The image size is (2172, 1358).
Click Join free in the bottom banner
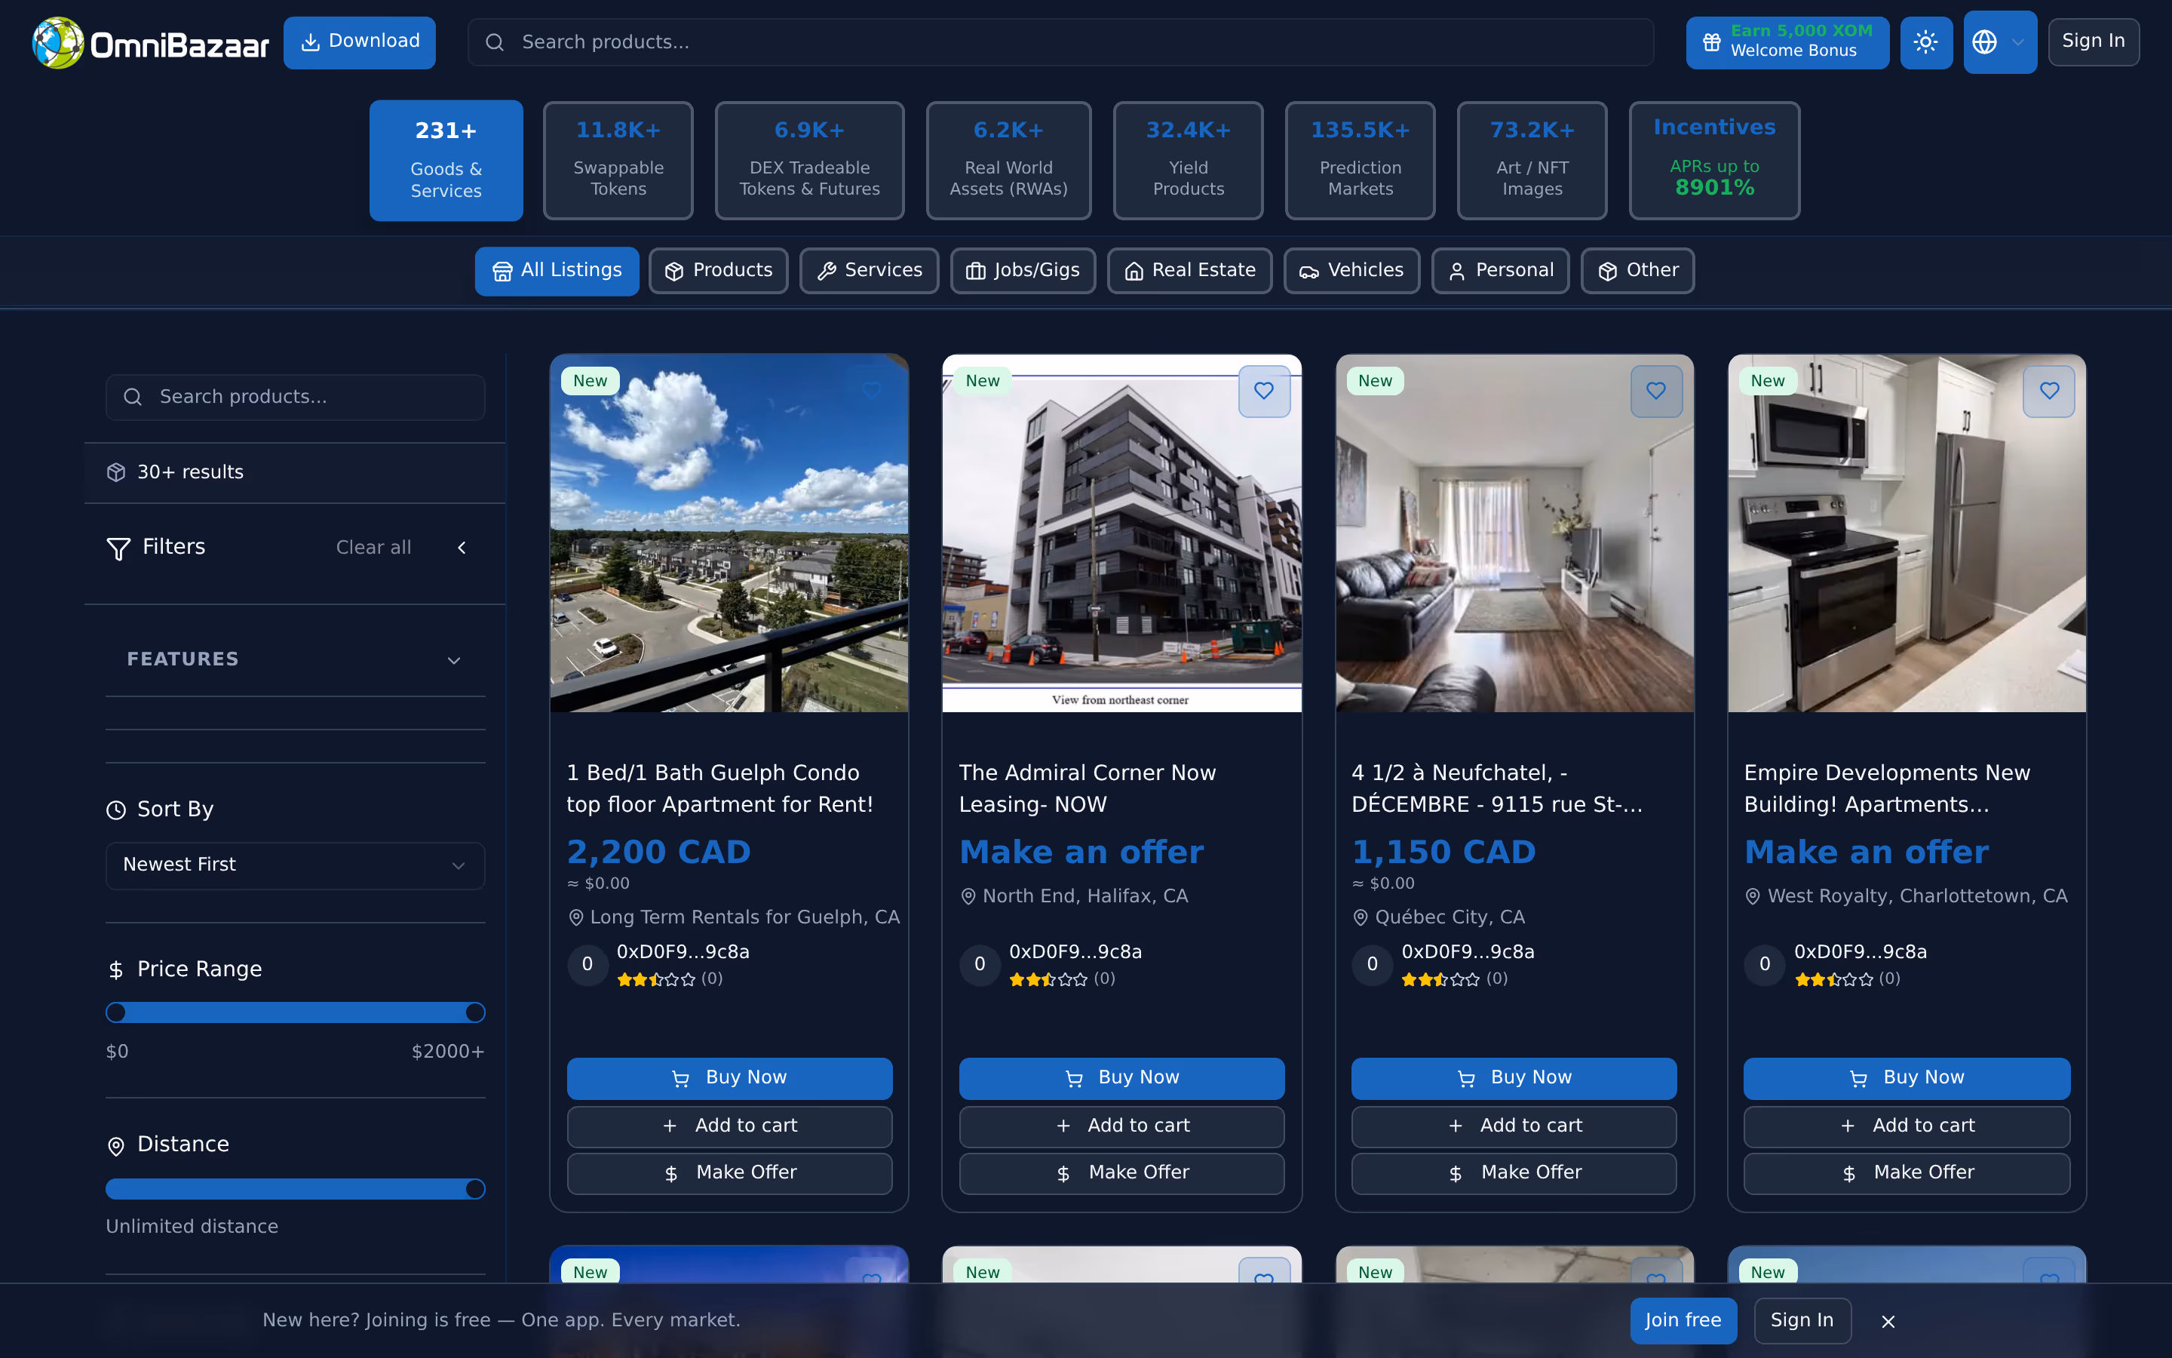pyautogui.click(x=1683, y=1320)
